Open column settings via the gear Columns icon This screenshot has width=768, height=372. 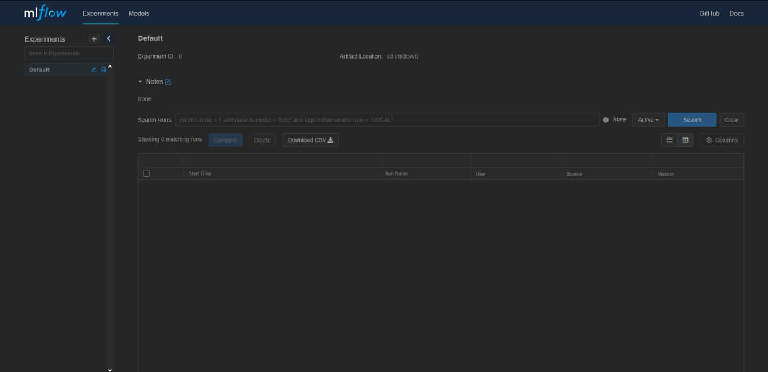click(x=721, y=139)
